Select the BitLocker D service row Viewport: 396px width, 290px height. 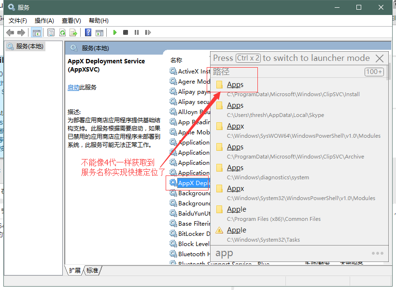click(190, 233)
